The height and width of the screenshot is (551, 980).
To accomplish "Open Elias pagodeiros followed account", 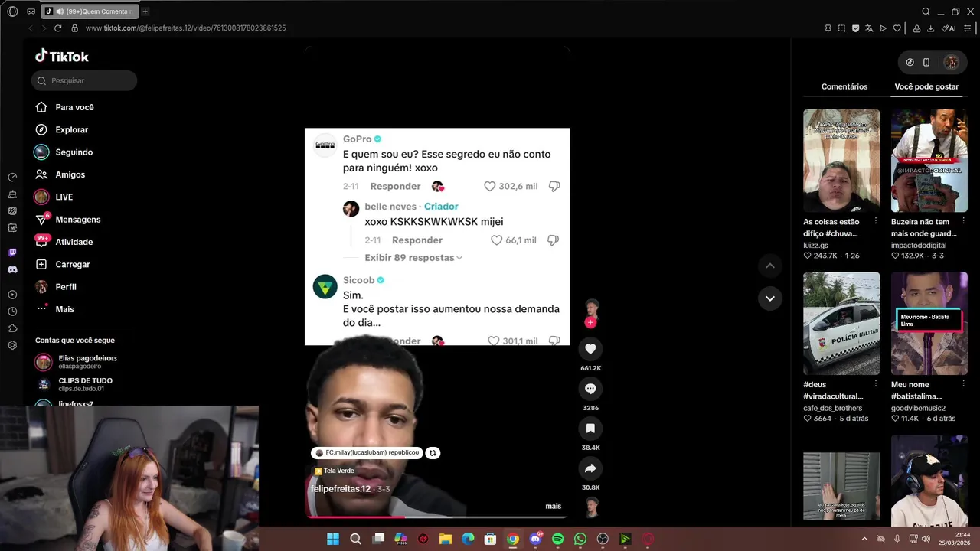I will (x=77, y=361).
